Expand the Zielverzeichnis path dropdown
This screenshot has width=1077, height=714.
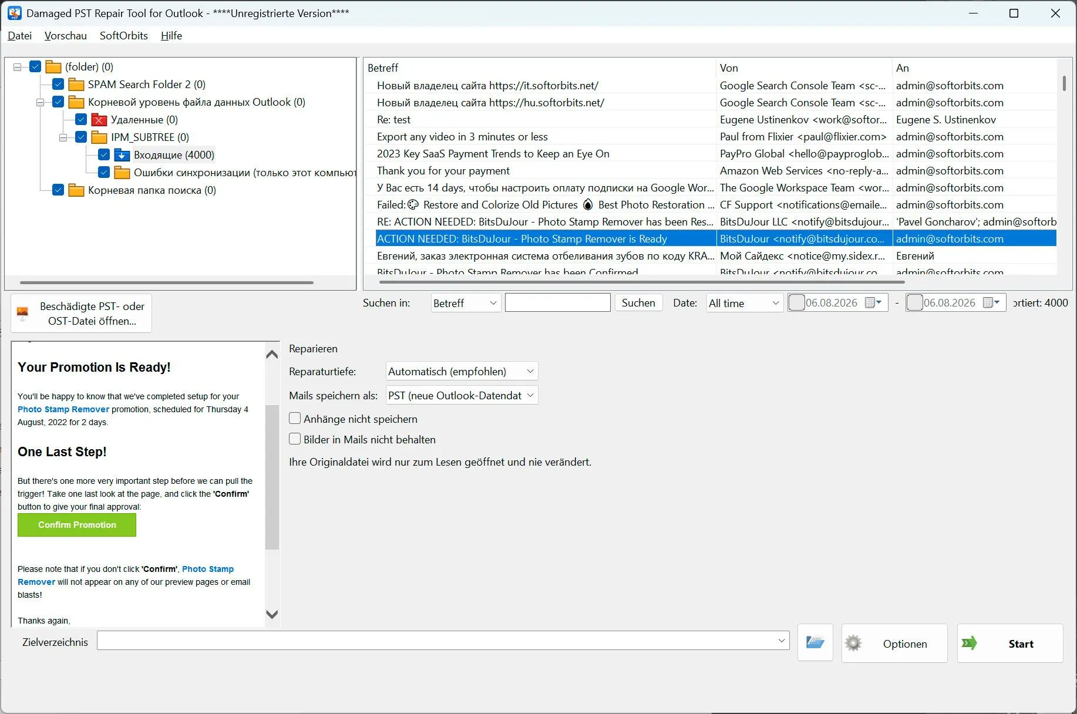781,641
